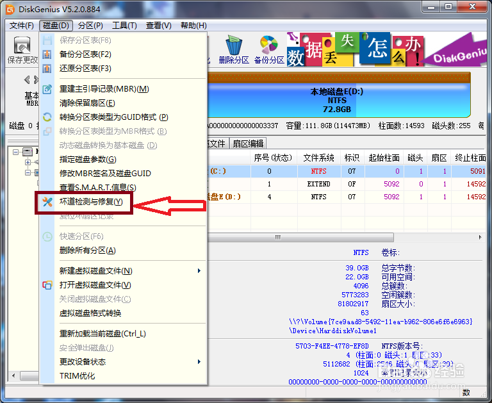Viewport: 492px width, 403px height.
Task: Open the 帮助(H) menu
Action: click(x=193, y=26)
